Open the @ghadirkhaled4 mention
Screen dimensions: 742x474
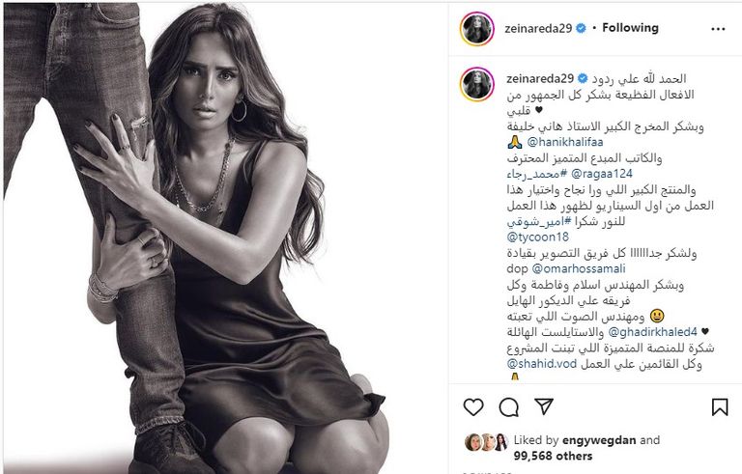coord(652,332)
